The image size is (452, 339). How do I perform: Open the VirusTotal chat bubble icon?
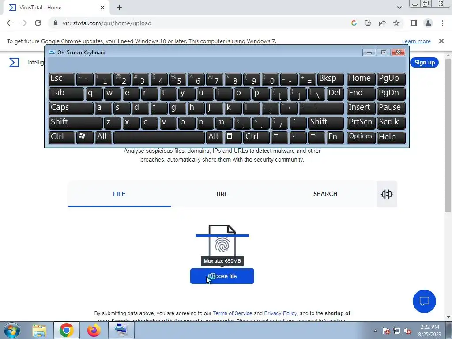point(424,301)
